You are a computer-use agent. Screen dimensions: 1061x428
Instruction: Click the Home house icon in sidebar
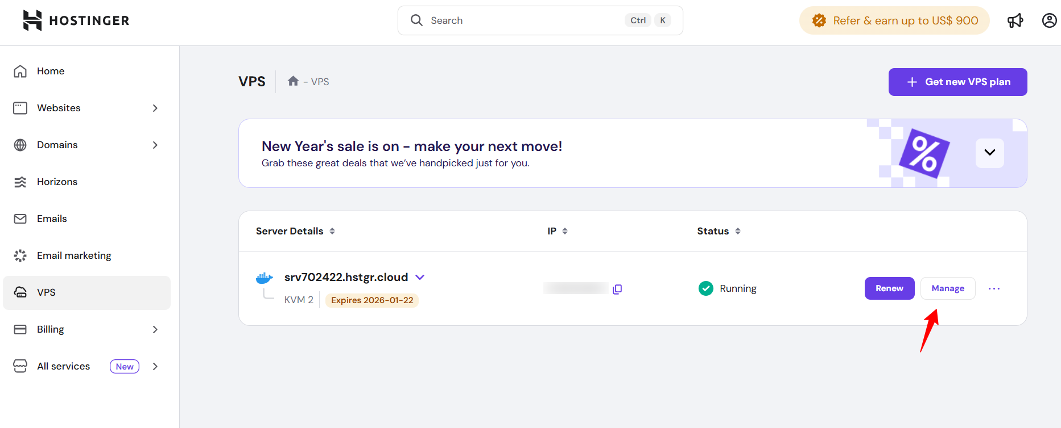[20, 71]
